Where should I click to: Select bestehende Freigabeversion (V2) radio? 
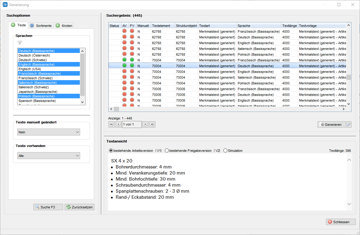167,151
